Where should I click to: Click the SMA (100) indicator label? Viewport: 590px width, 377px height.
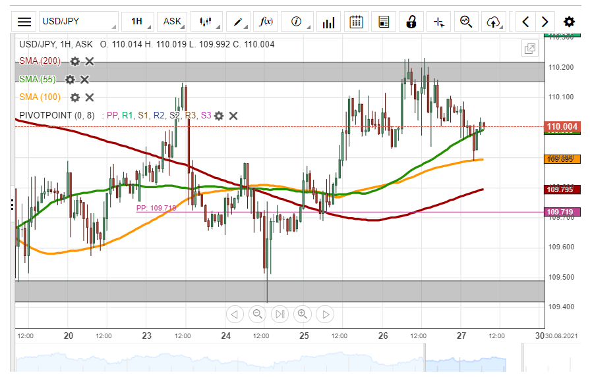[40, 97]
